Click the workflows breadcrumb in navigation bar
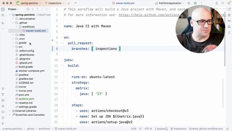 click(x=44, y=128)
